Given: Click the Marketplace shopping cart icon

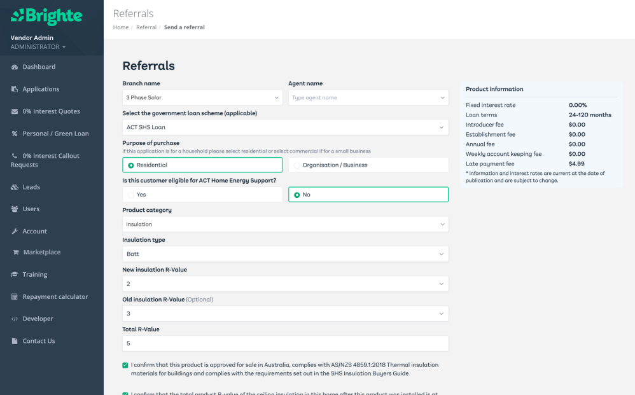Looking at the screenshot, I should click(15, 253).
